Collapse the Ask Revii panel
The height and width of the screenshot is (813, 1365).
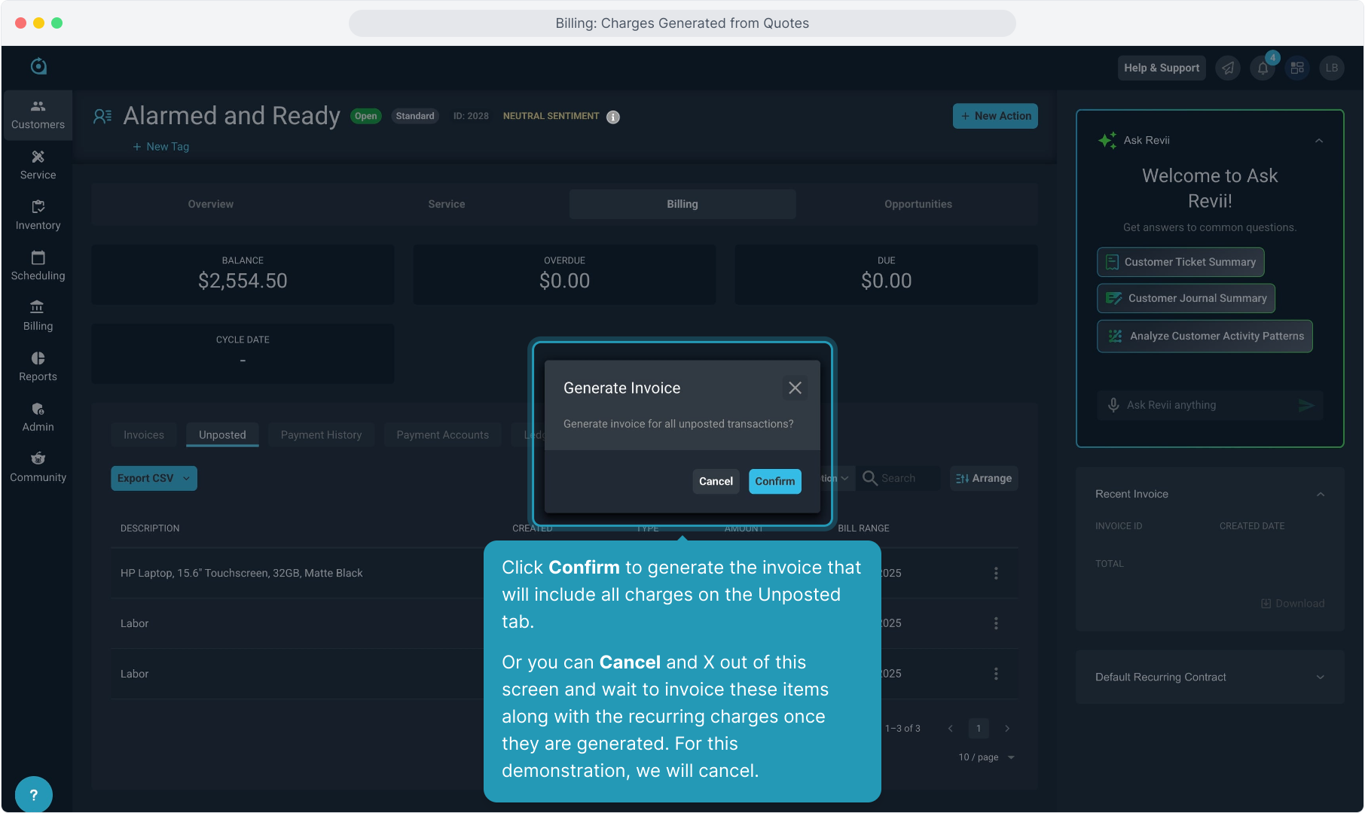coord(1319,141)
